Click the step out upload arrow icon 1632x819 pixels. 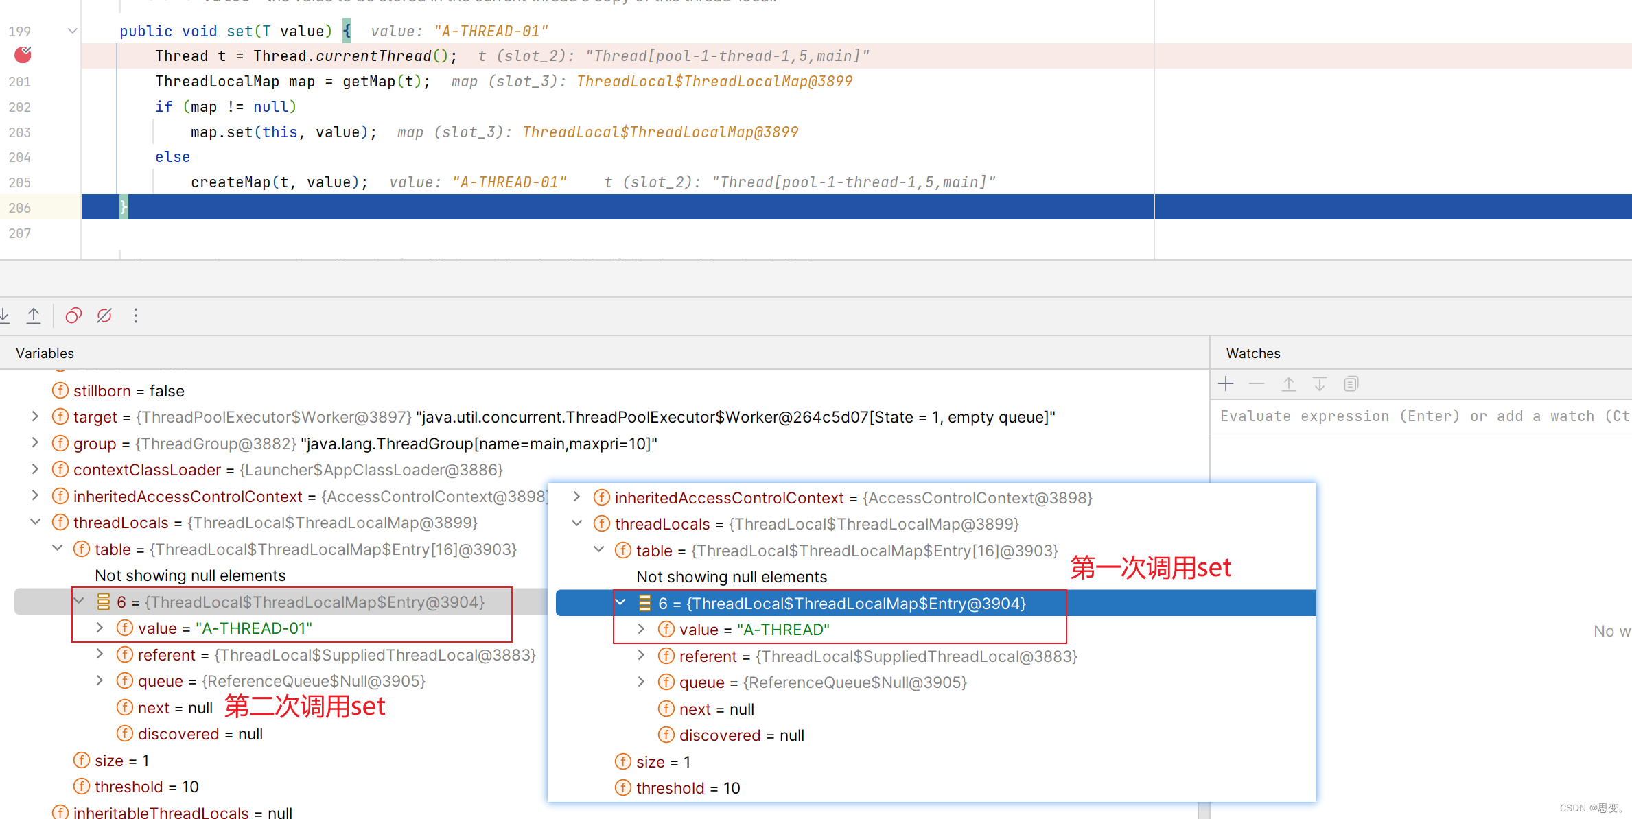(34, 316)
